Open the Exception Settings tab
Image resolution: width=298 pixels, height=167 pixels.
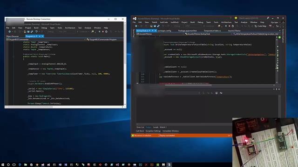click(x=153, y=131)
